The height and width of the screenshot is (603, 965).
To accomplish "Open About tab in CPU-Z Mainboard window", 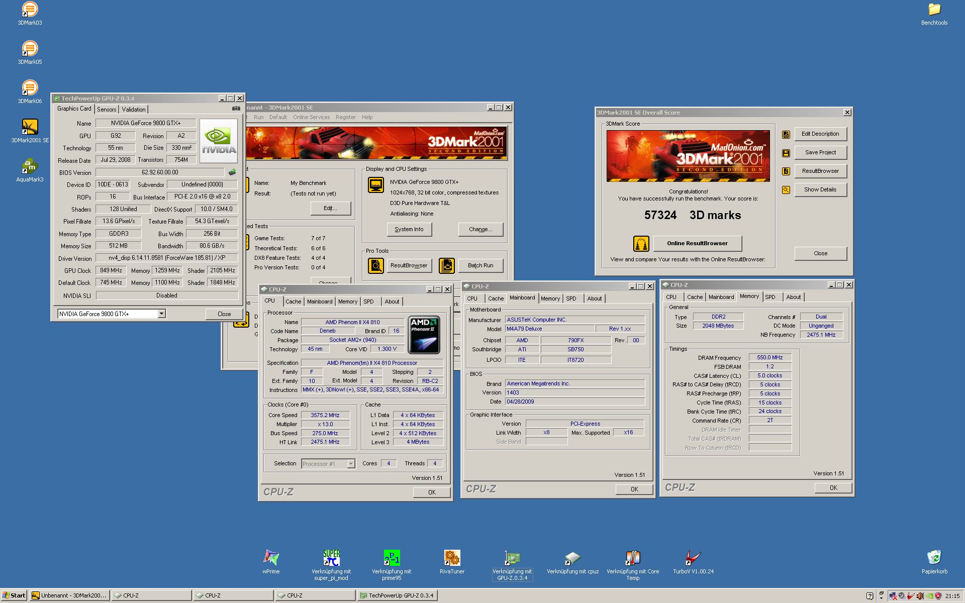I will click(595, 298).
